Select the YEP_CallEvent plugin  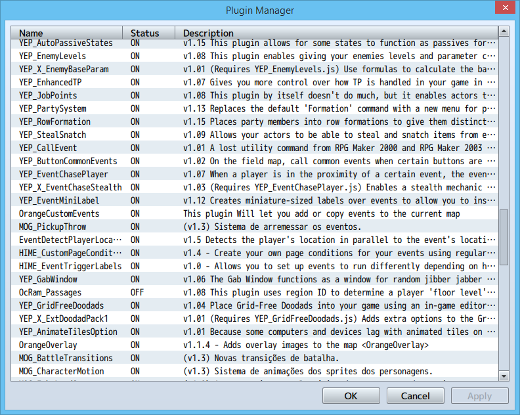255,148
